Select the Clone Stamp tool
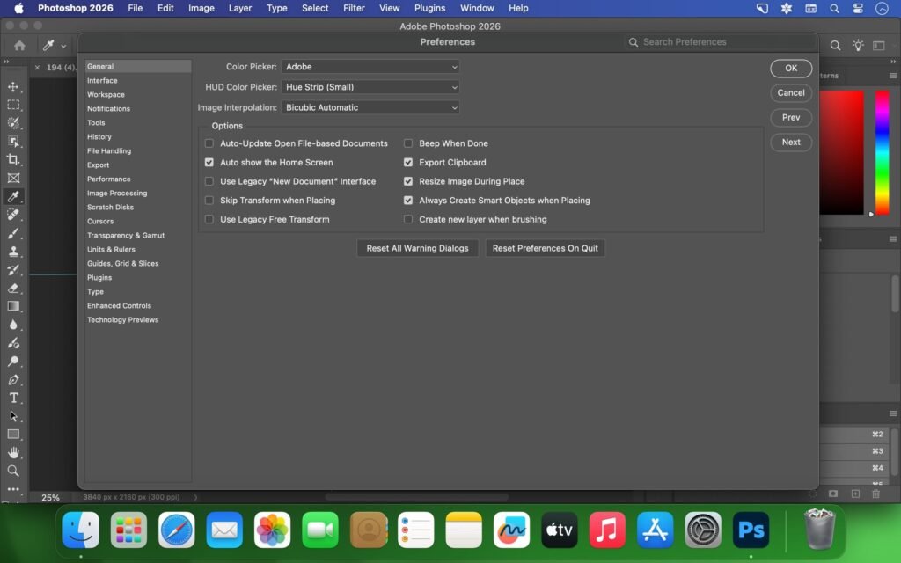 coord(13,252)
